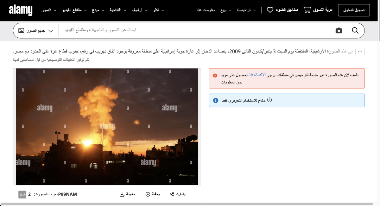Click the magnifier search icon
Viewport: 380px width, 206px height.
coord(355,30)
